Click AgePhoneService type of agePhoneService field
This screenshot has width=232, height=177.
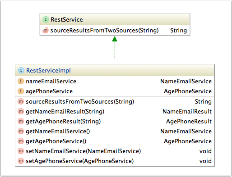[188, 91]
